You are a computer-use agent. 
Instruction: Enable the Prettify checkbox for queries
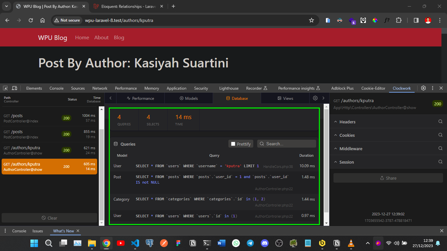click(x=233, y=144)
